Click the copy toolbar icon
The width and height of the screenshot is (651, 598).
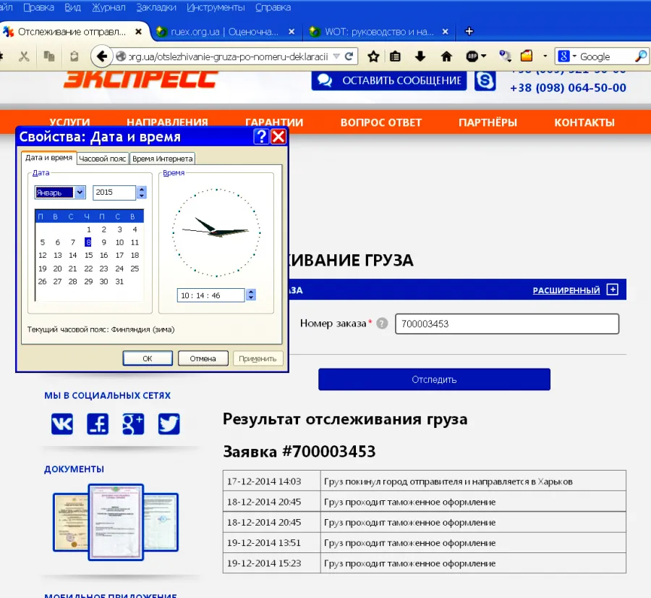coord(49,56)
